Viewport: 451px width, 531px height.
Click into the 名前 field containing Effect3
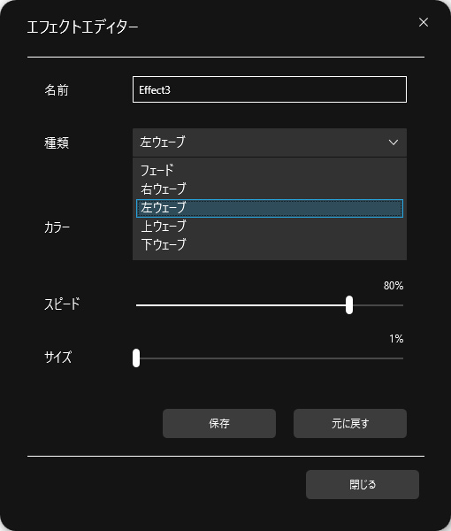270,89
